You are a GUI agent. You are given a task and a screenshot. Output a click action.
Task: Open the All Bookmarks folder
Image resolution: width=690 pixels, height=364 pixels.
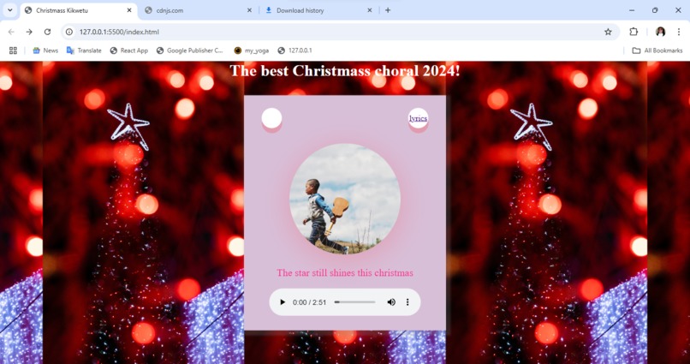point(657,51)
